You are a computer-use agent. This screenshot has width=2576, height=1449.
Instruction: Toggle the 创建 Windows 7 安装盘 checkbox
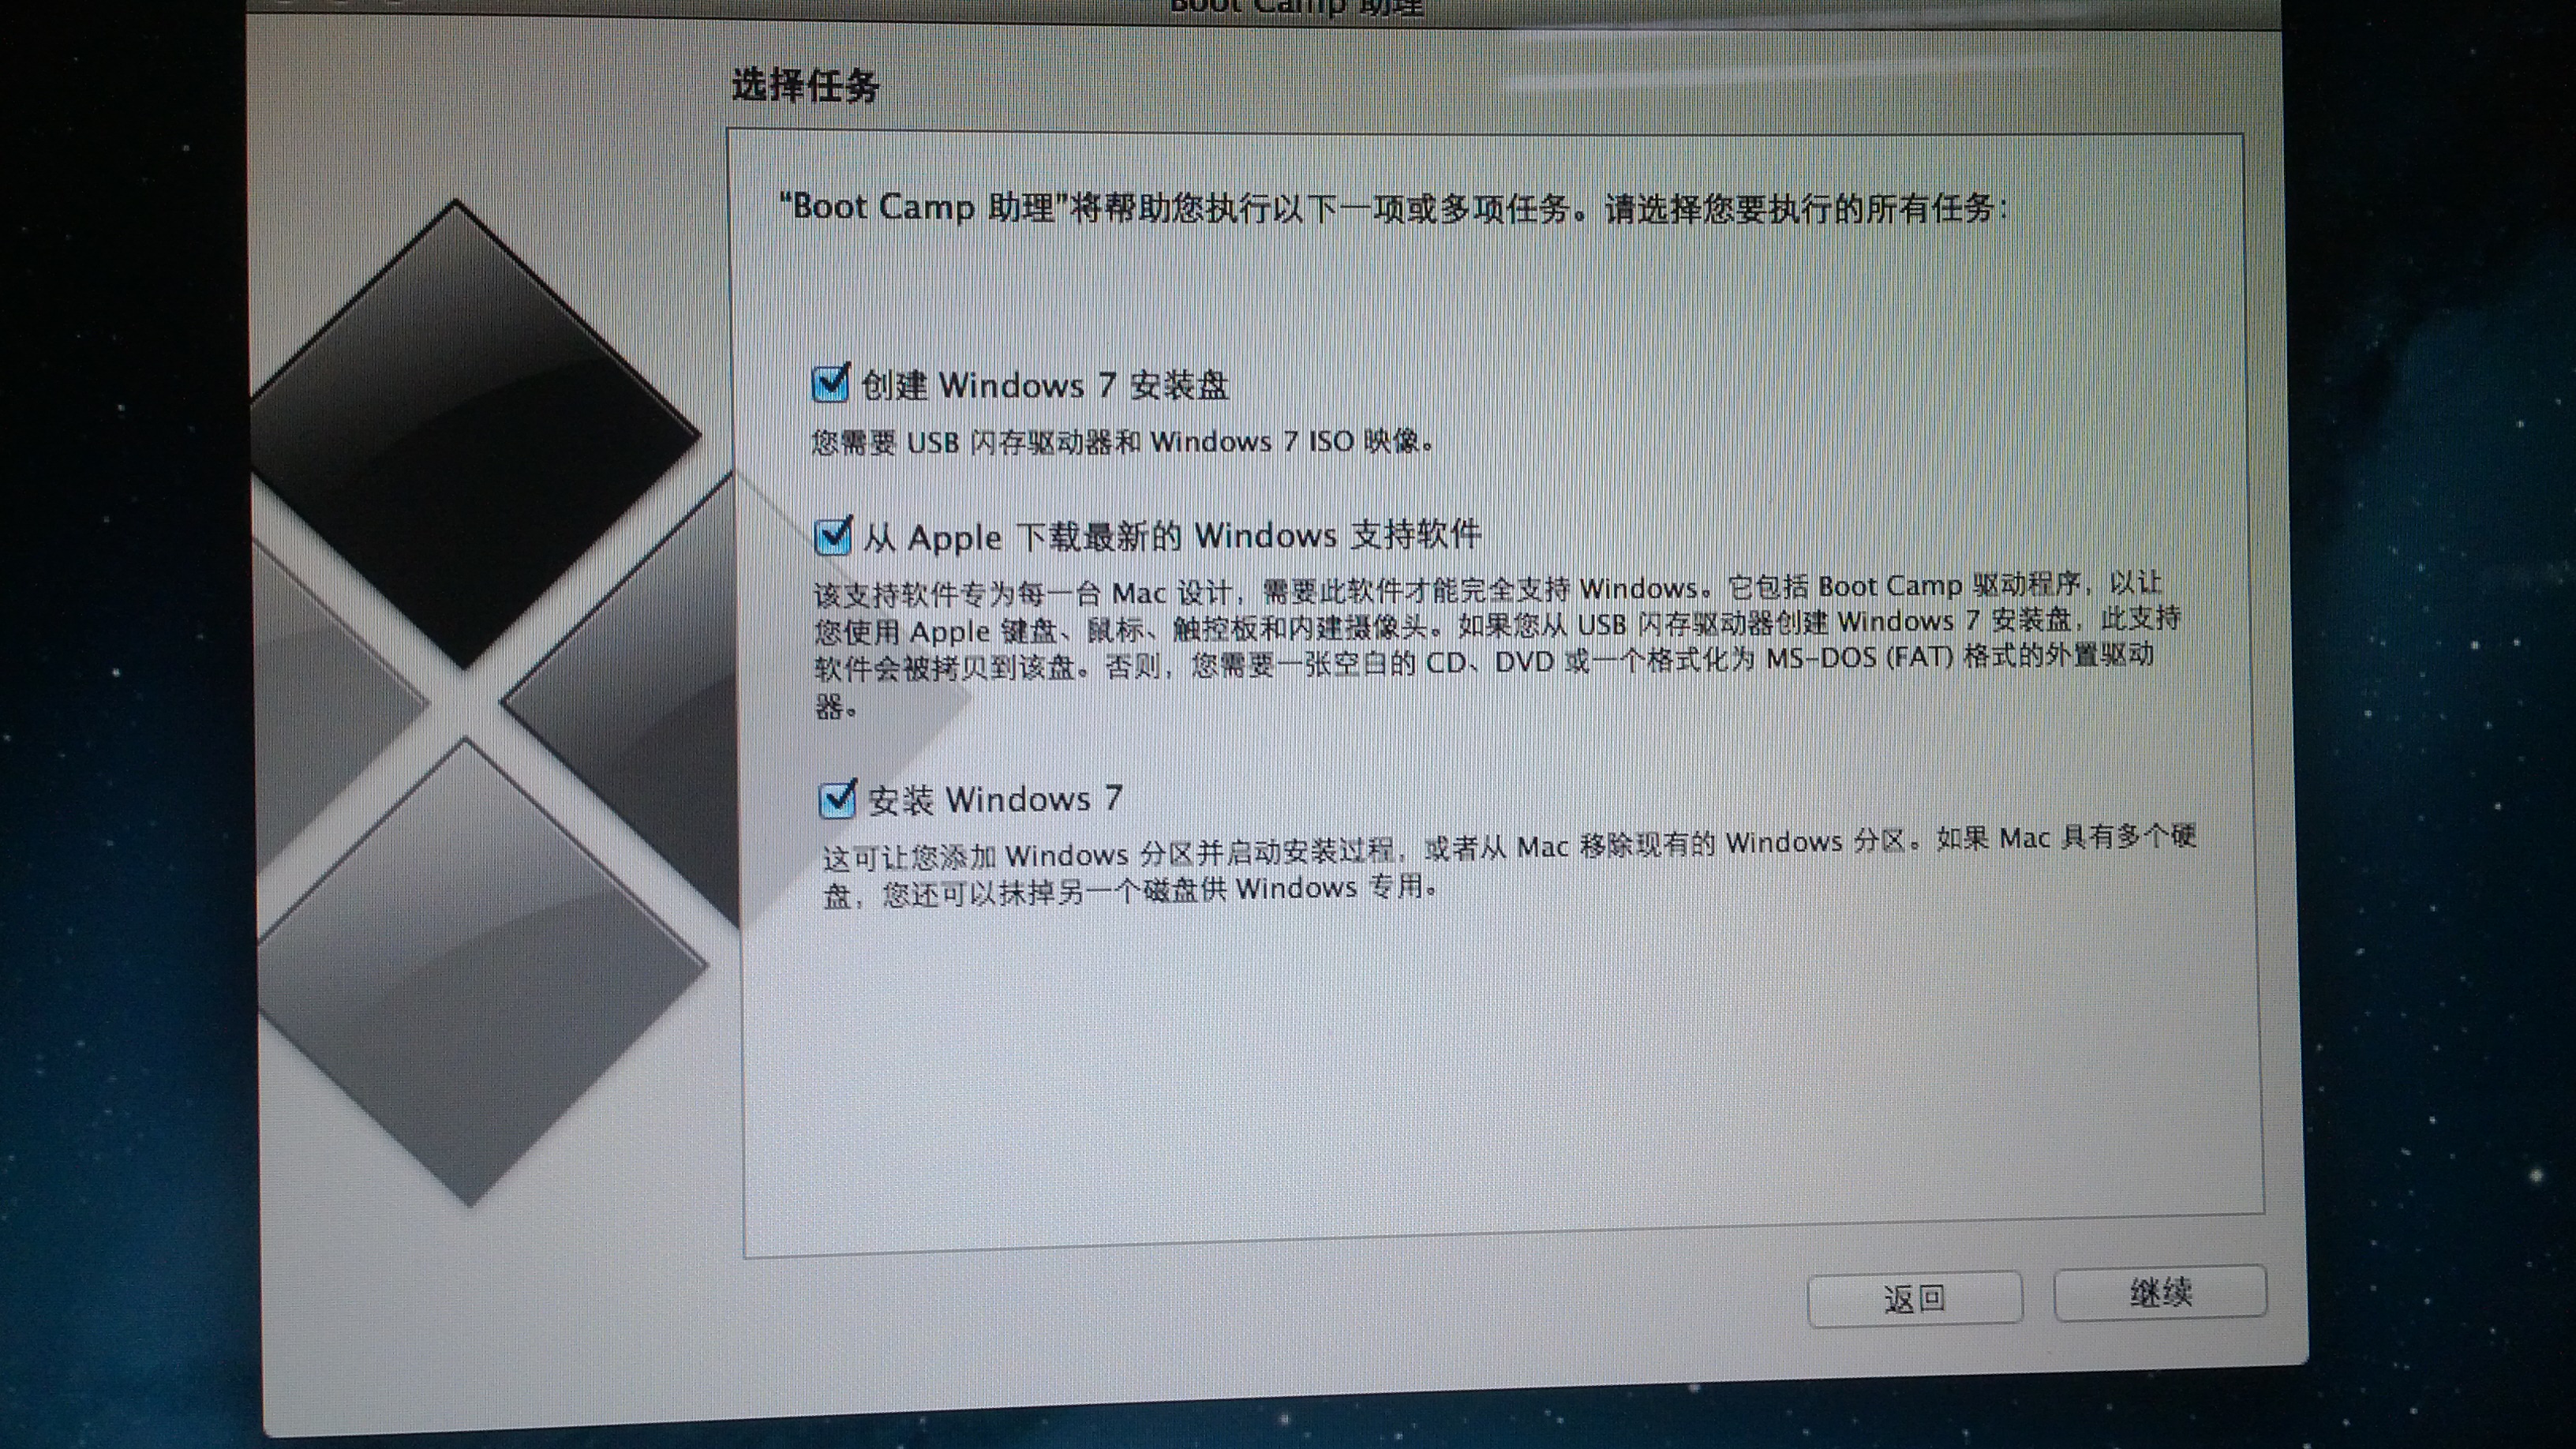point(830,384)
